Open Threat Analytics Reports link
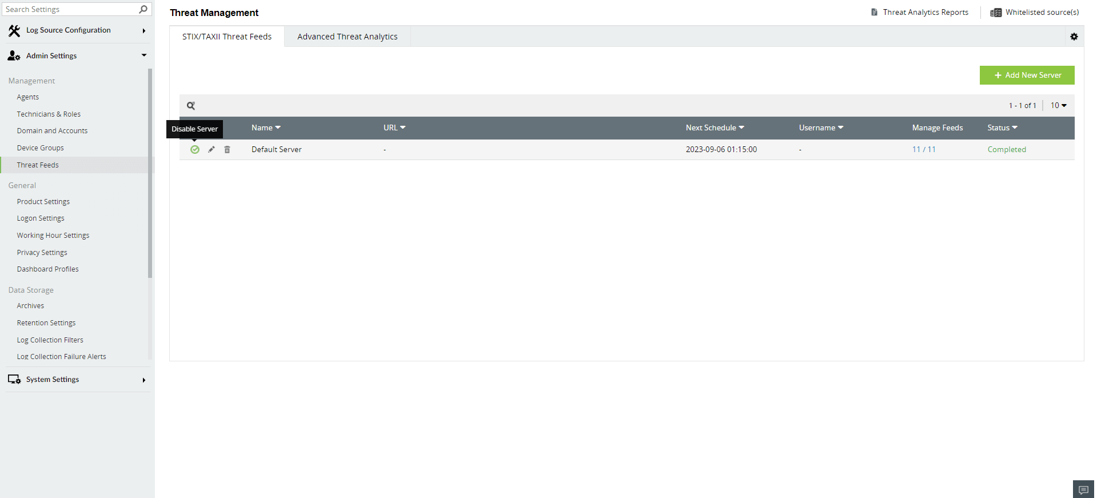This screenshot has width=1097, height=498. pyautogui.click(x=926, y=12)
